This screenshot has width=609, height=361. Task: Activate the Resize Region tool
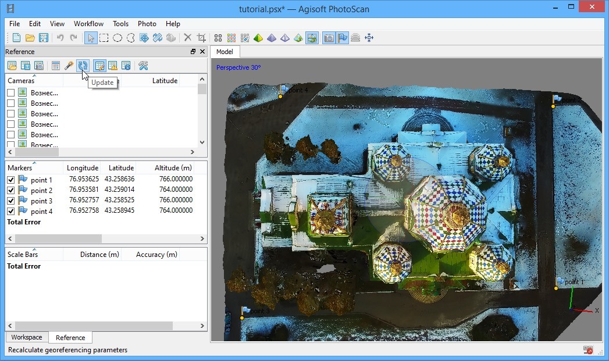[x=157, y=38]
